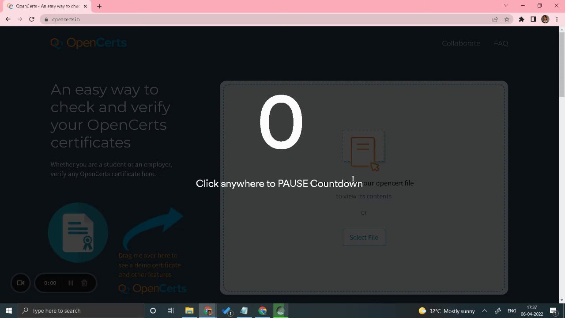Open the FAQ nav link

point(501,43)
